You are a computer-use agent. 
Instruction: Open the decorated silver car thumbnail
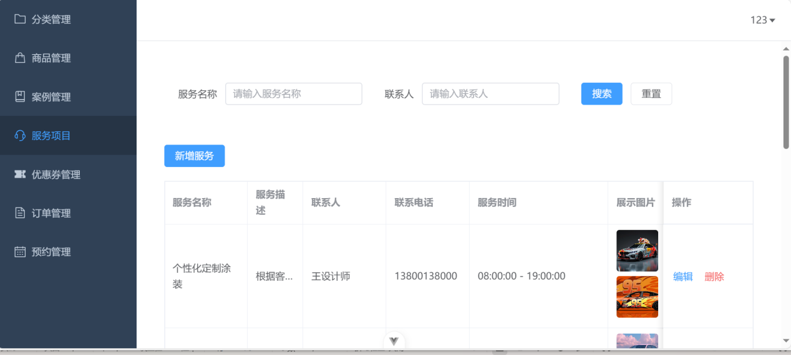[x=637, y=251]
